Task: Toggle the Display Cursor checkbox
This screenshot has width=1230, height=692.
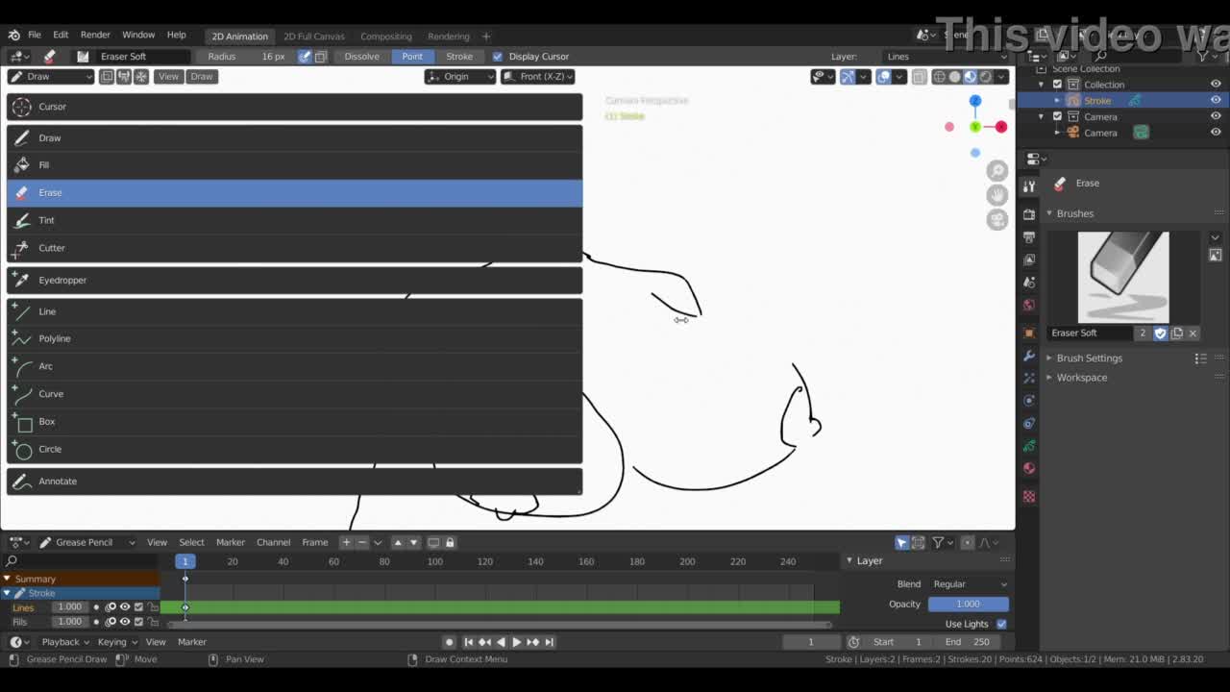Action: 498,57
